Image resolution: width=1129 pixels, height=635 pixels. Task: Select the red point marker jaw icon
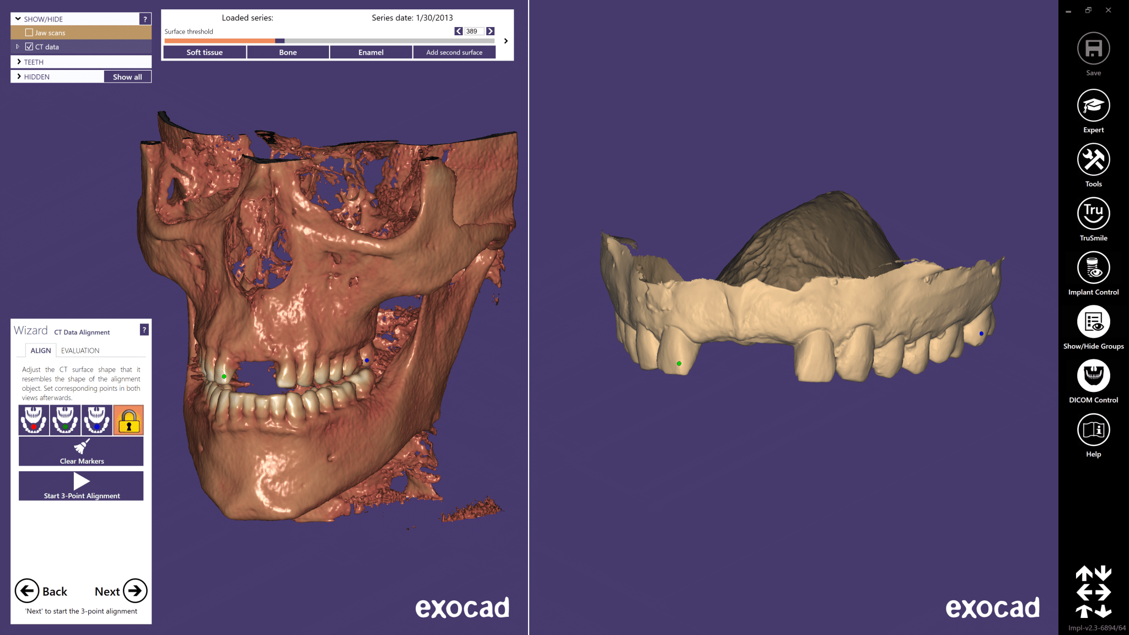[34, 420]
